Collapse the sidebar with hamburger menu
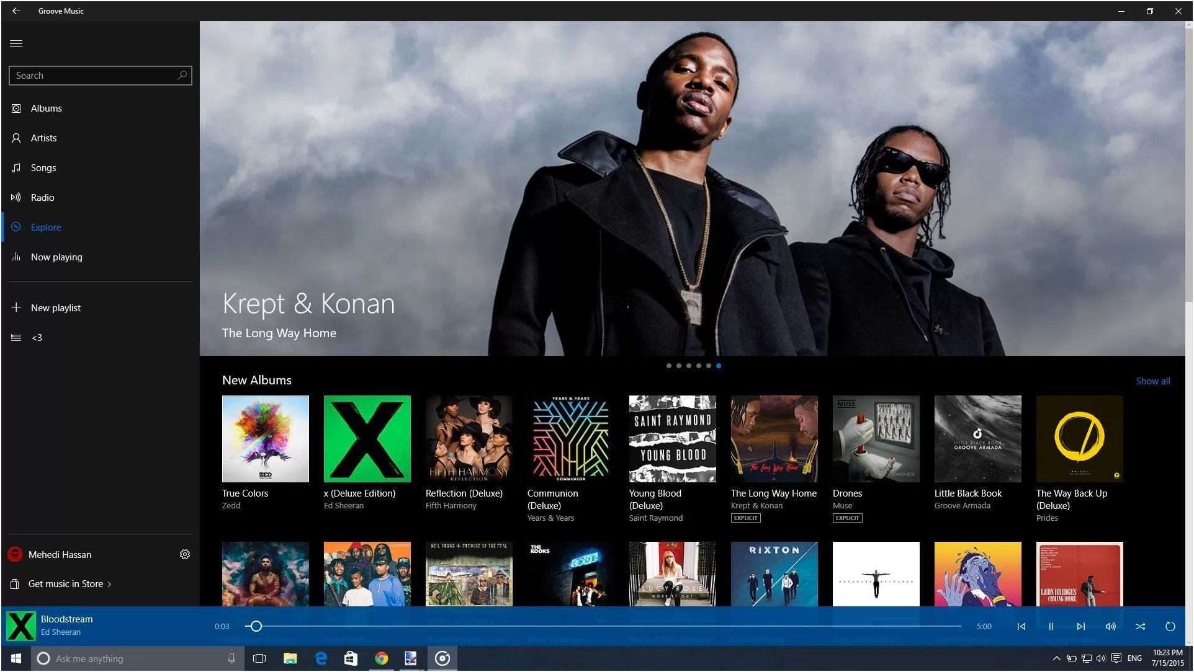The width and height of the screenshot is (1194, 672). coord(16,43)
